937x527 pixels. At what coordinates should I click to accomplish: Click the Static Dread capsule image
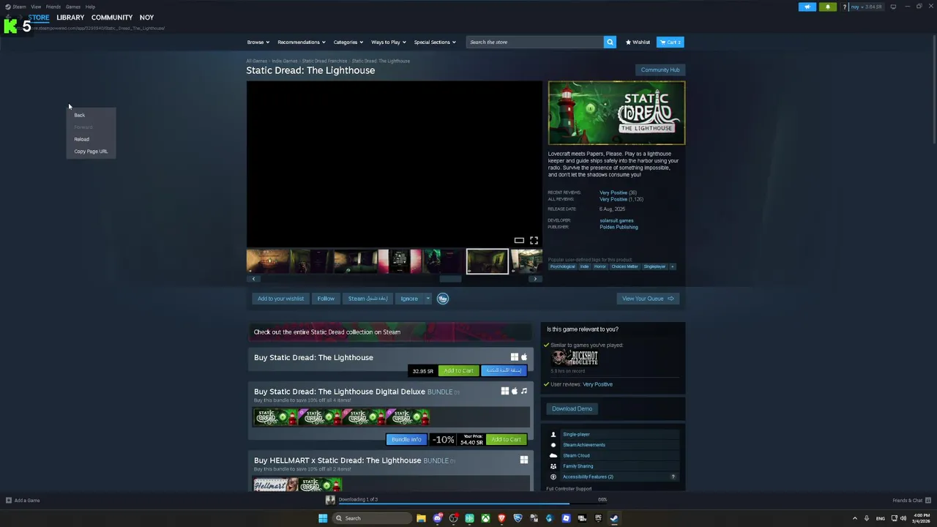[x=616, y=113]
